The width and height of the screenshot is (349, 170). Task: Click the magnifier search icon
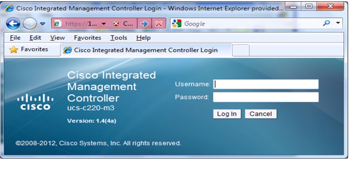pyautogui.click(x=326, y=24)
